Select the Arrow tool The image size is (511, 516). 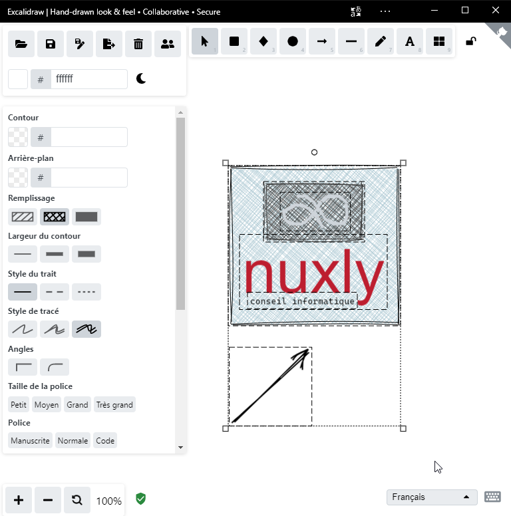[322, 41]
